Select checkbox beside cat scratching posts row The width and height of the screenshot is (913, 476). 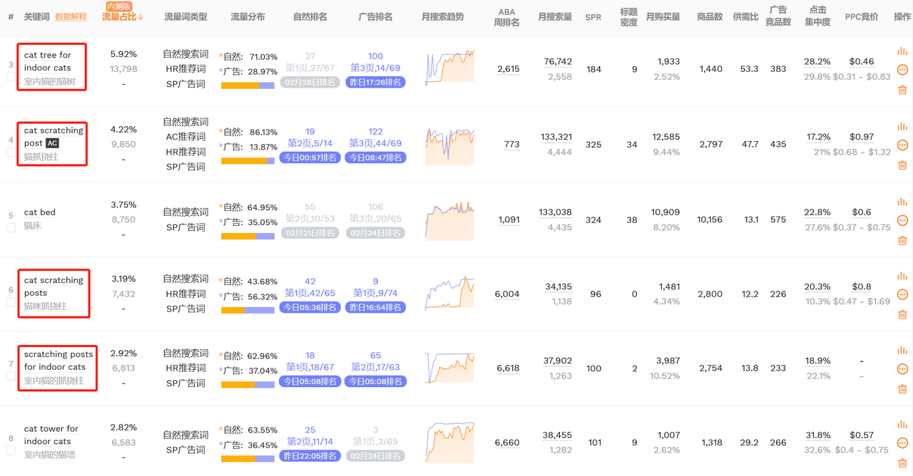click(x=11, y=302)
